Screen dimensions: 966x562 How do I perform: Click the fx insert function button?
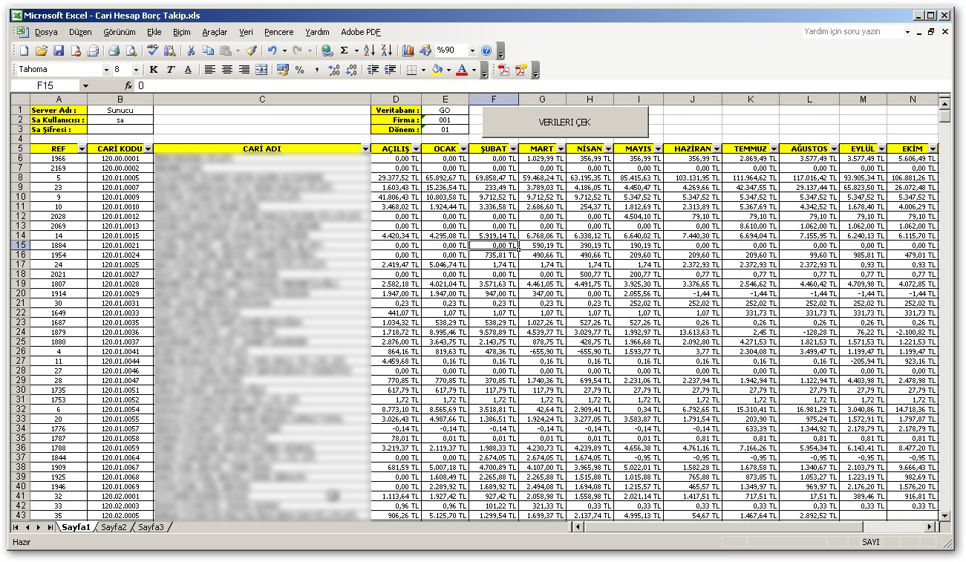128,86
